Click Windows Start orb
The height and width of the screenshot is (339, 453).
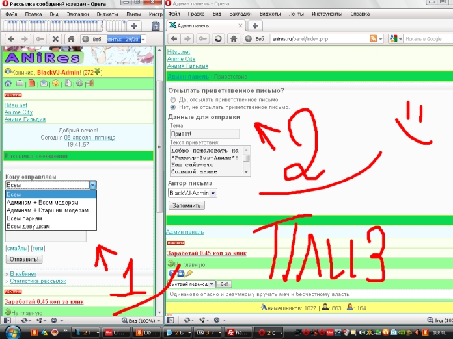pos(12,333)
